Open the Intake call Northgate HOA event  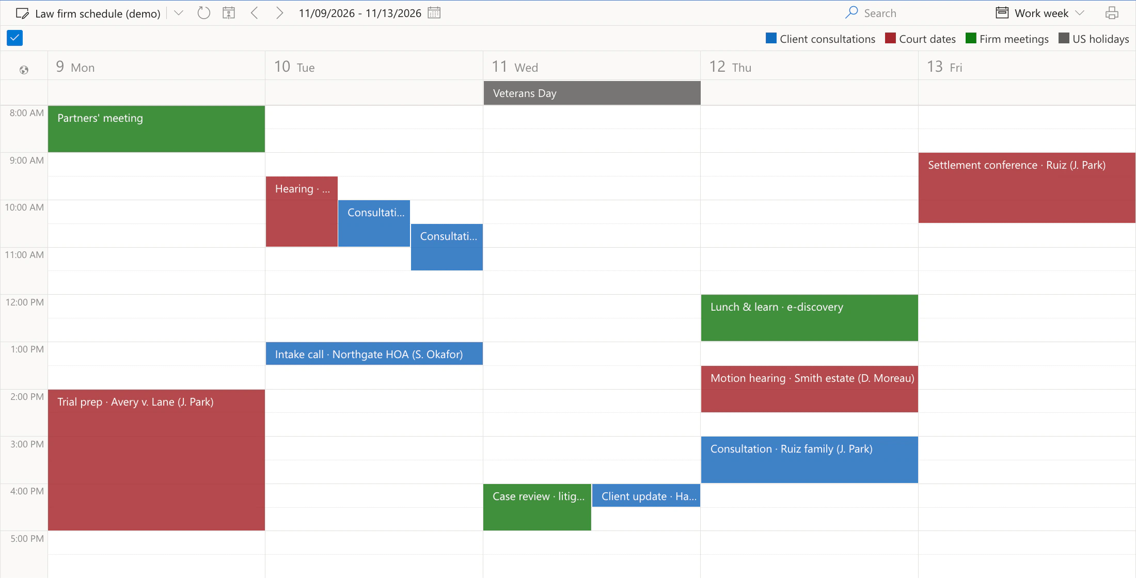[x=374, y=354]
